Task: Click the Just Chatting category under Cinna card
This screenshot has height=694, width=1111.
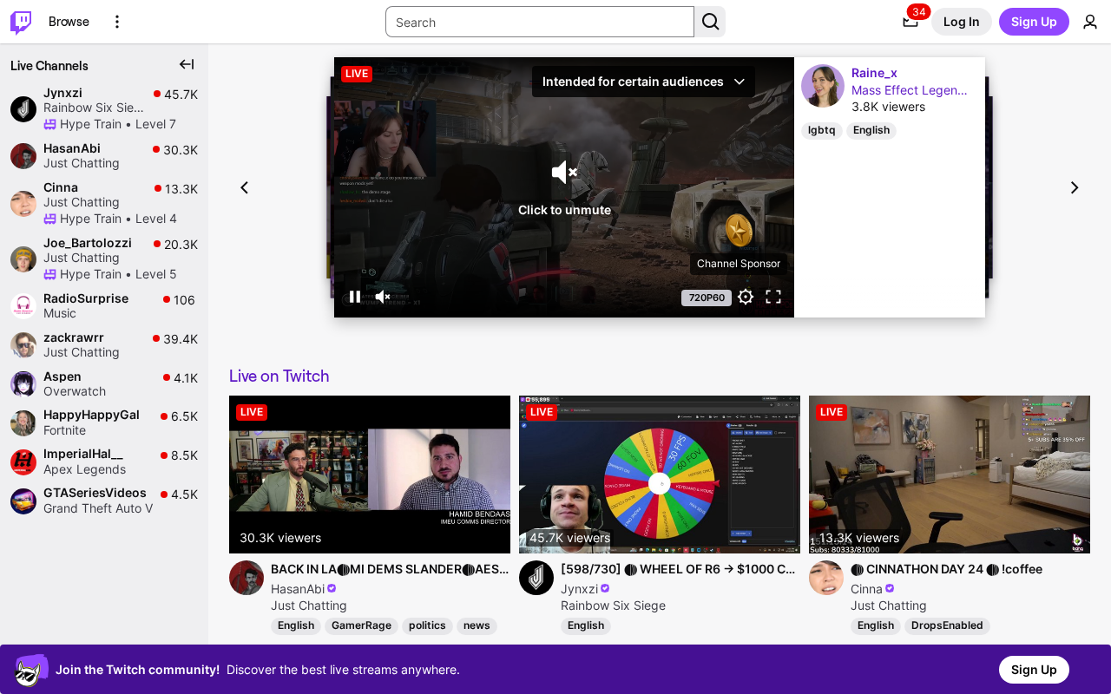Action: coord(889,606)
